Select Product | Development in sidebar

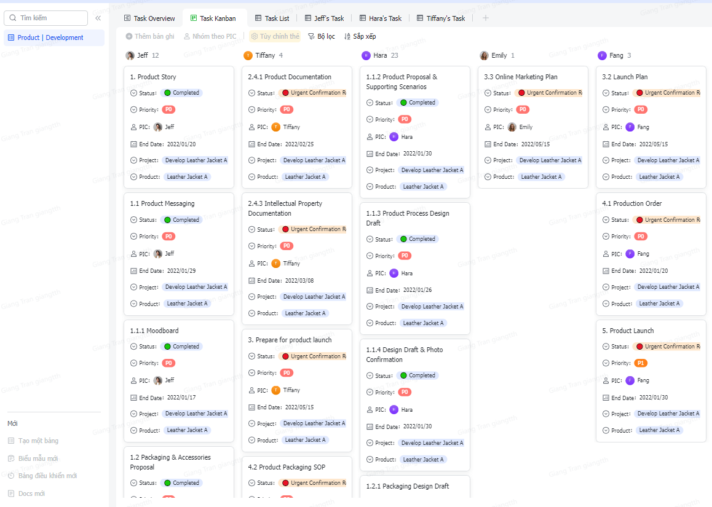click(x=54, y=37)
